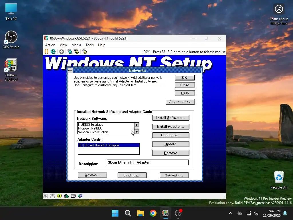Click the Configure button
293x220 pixels.
point(171,135)
